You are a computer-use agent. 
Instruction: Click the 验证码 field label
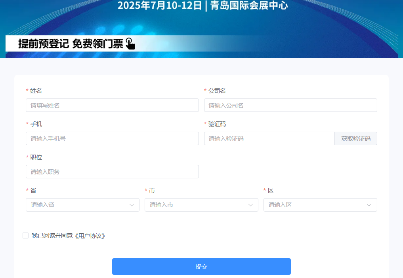pyautogui.click(x=217, y=124)
